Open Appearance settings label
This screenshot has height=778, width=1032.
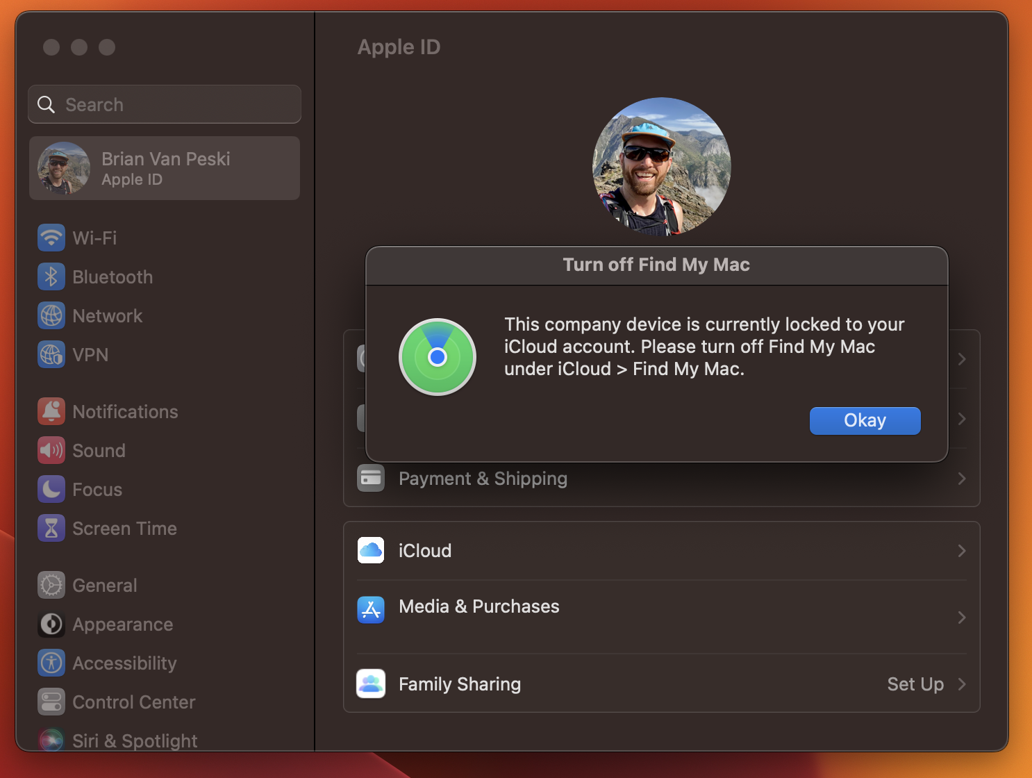tap(123, 624)
